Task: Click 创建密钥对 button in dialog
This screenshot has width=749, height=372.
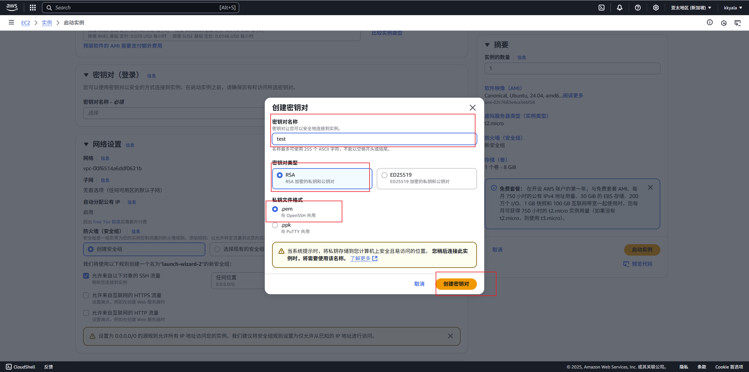Action: tap(456, 284)
